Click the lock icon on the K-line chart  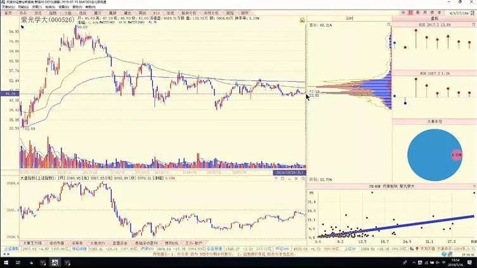click(302, 20)
